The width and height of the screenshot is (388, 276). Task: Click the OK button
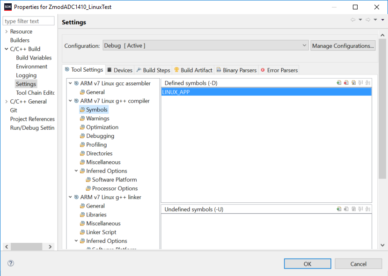307,264
